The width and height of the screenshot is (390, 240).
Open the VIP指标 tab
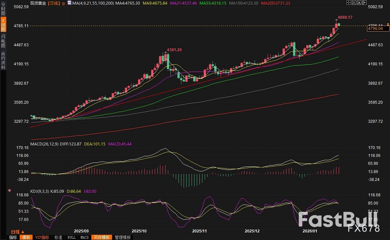click(x=42, y=237)
